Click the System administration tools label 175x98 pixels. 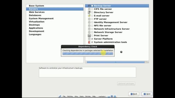[x=110, y=42]
